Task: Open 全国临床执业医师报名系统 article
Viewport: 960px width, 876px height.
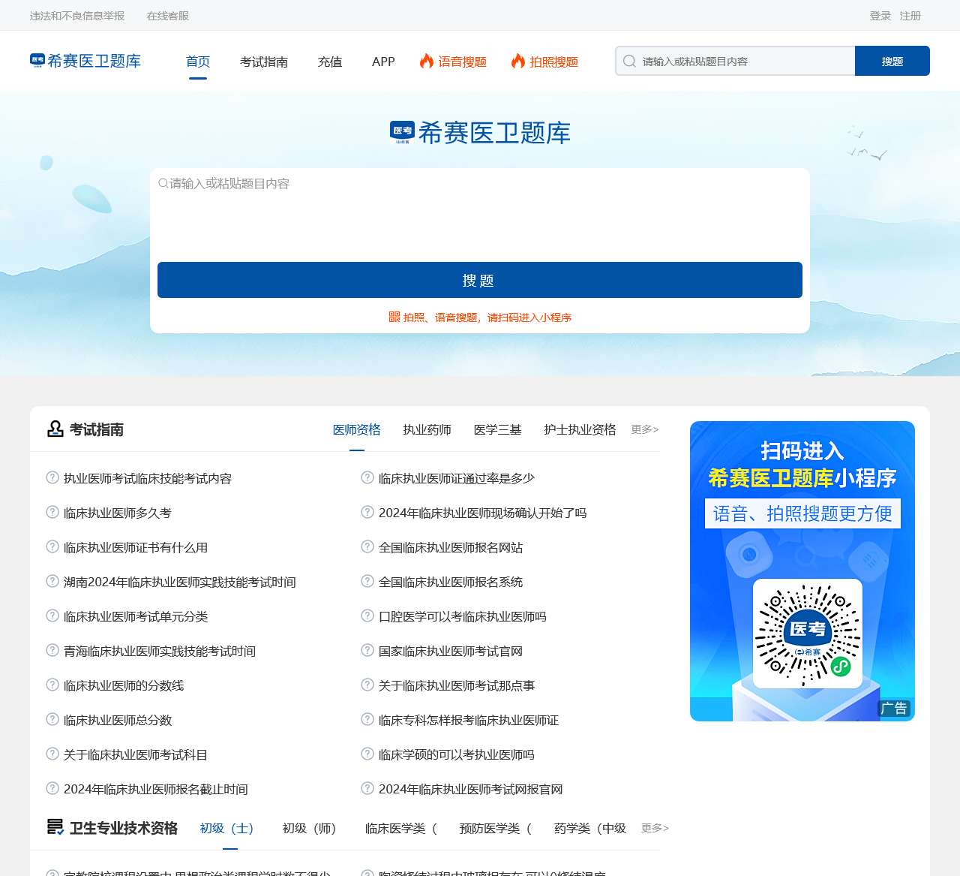Action: (x=451, y=582)
